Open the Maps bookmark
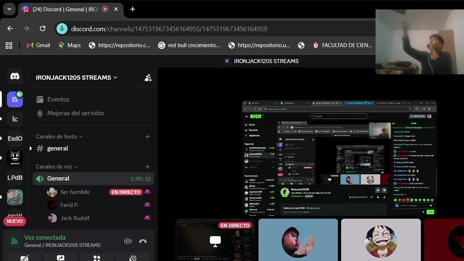The height and width of the screenshot is (261, 464). [69, 45]
